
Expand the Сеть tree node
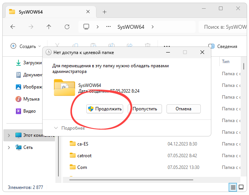[9, 147]
